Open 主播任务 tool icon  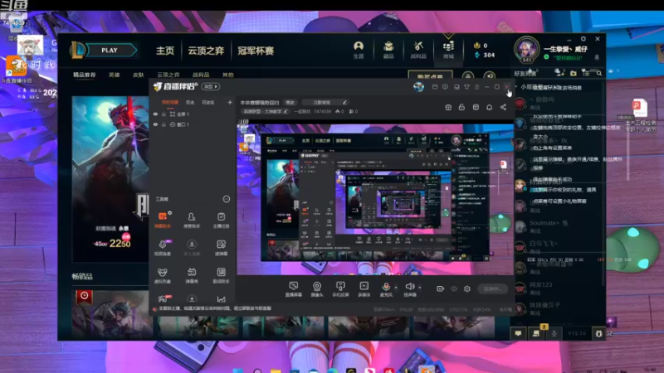tap(221, 220)
